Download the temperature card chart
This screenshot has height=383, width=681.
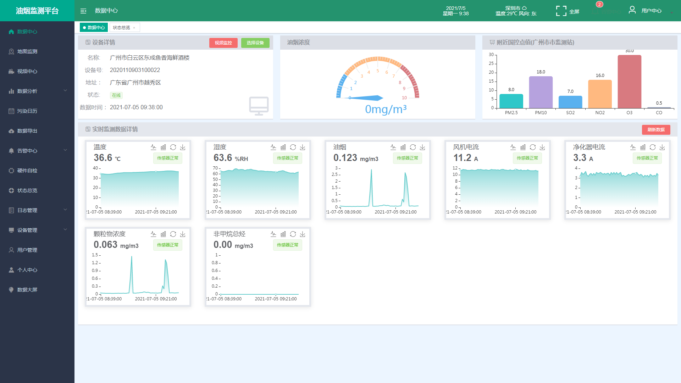(x=183, y=147)
